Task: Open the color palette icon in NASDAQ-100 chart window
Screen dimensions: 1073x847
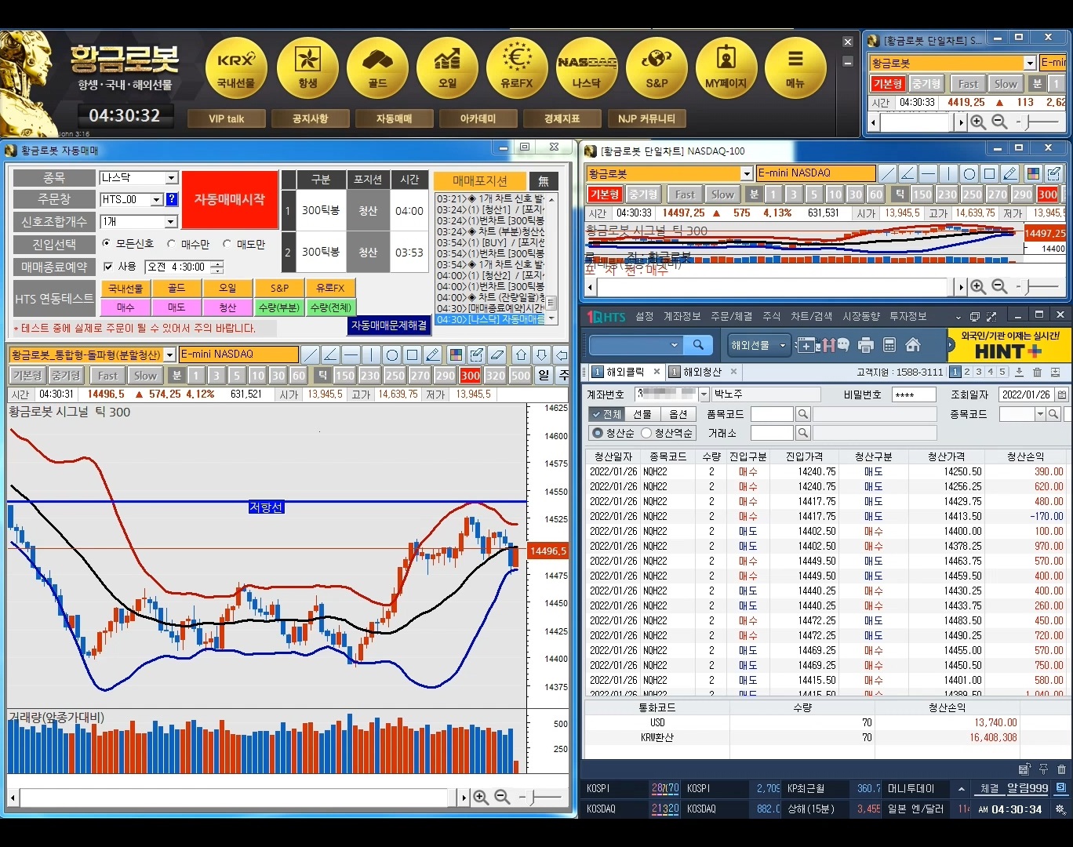Action: click(1033, 173)
